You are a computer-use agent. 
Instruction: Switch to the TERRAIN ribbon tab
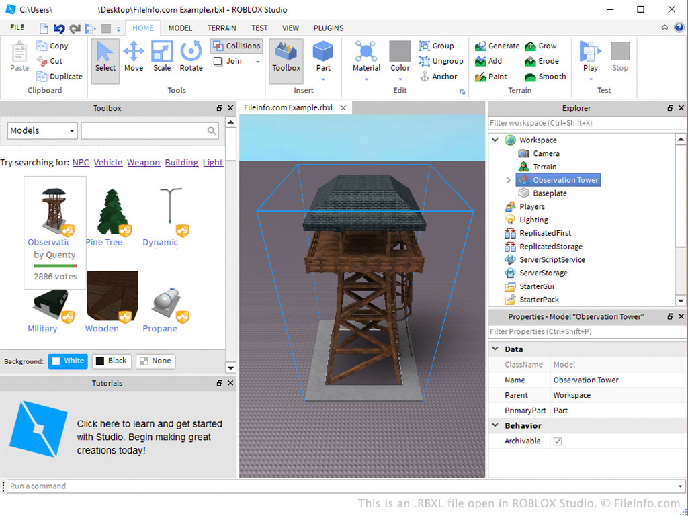(222, 28)
